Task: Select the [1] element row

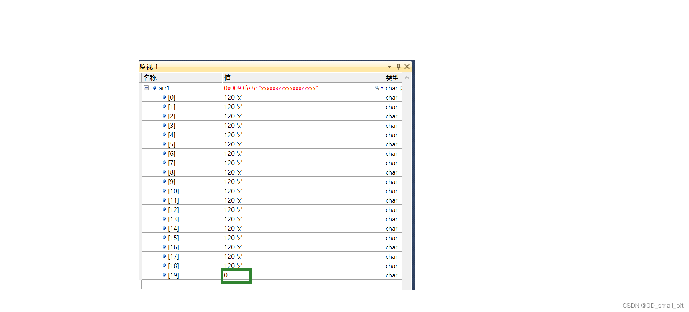Action: pos(272,107)
